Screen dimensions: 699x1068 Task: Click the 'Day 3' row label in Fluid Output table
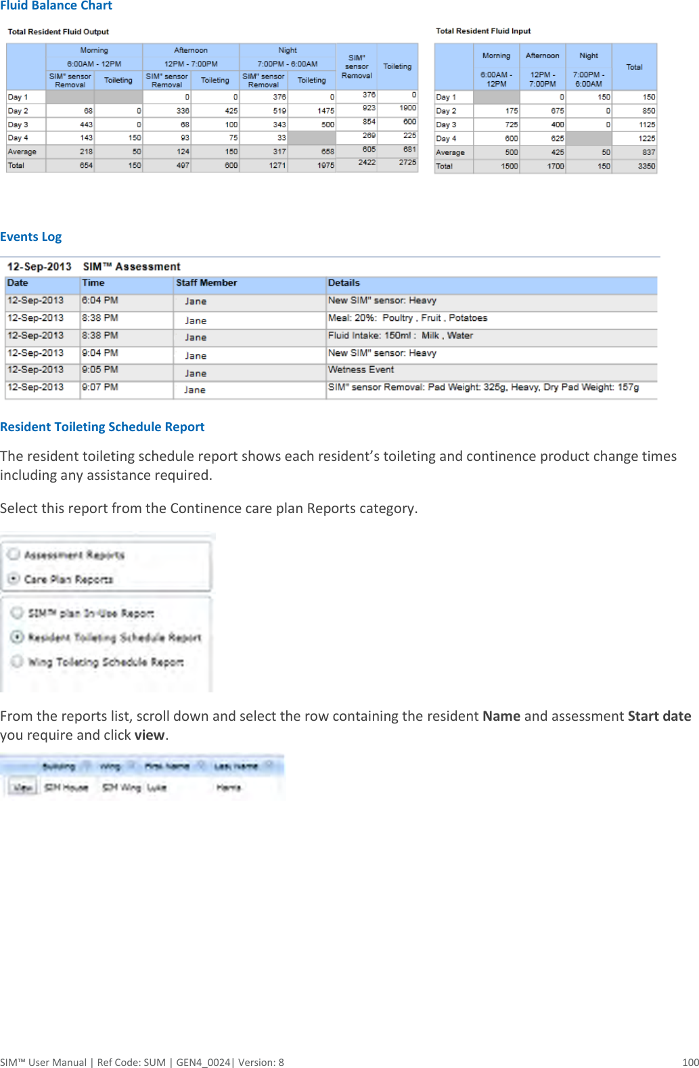[18, 125]
